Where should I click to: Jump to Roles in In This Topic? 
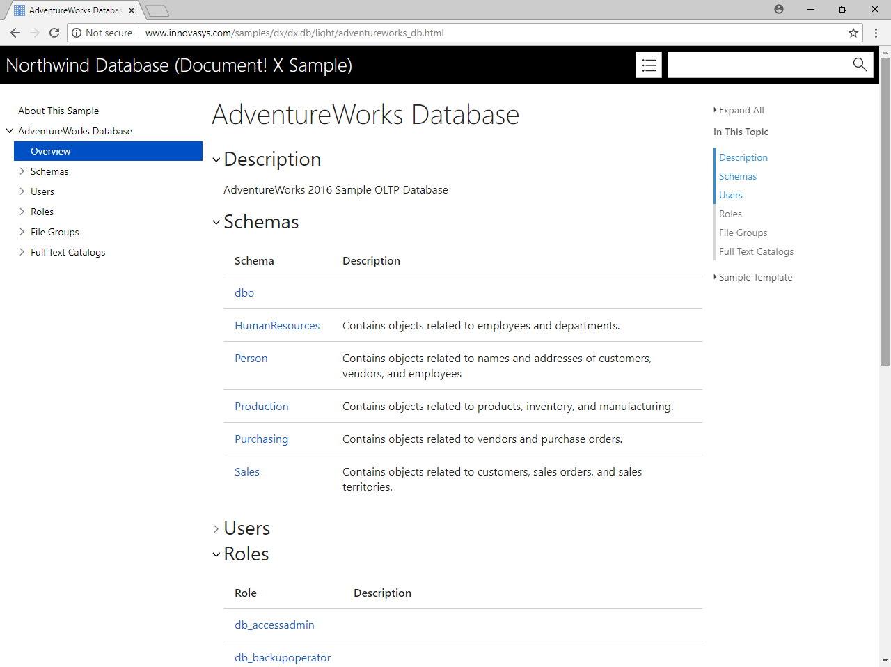tap(730, 214)
